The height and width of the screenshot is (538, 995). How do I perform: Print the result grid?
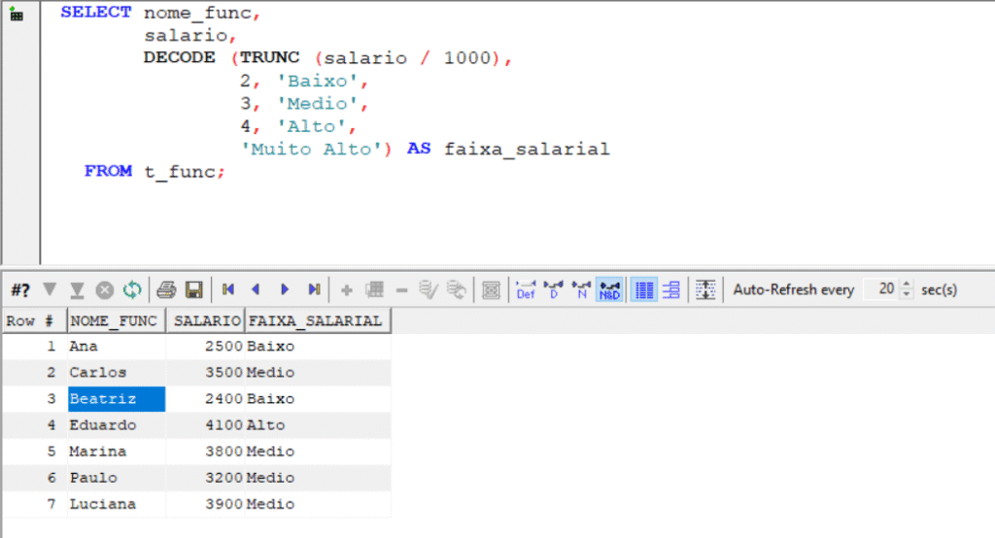[166, 289]
